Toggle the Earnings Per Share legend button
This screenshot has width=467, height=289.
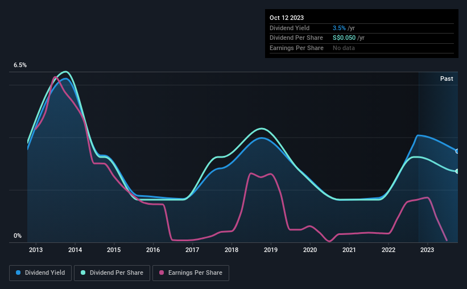[191, 273]
